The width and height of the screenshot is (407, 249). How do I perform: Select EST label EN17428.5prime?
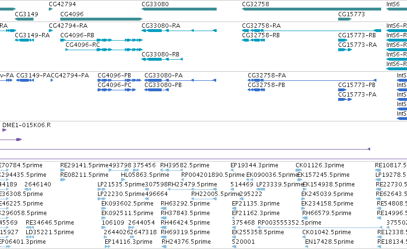tap(330, 242)
